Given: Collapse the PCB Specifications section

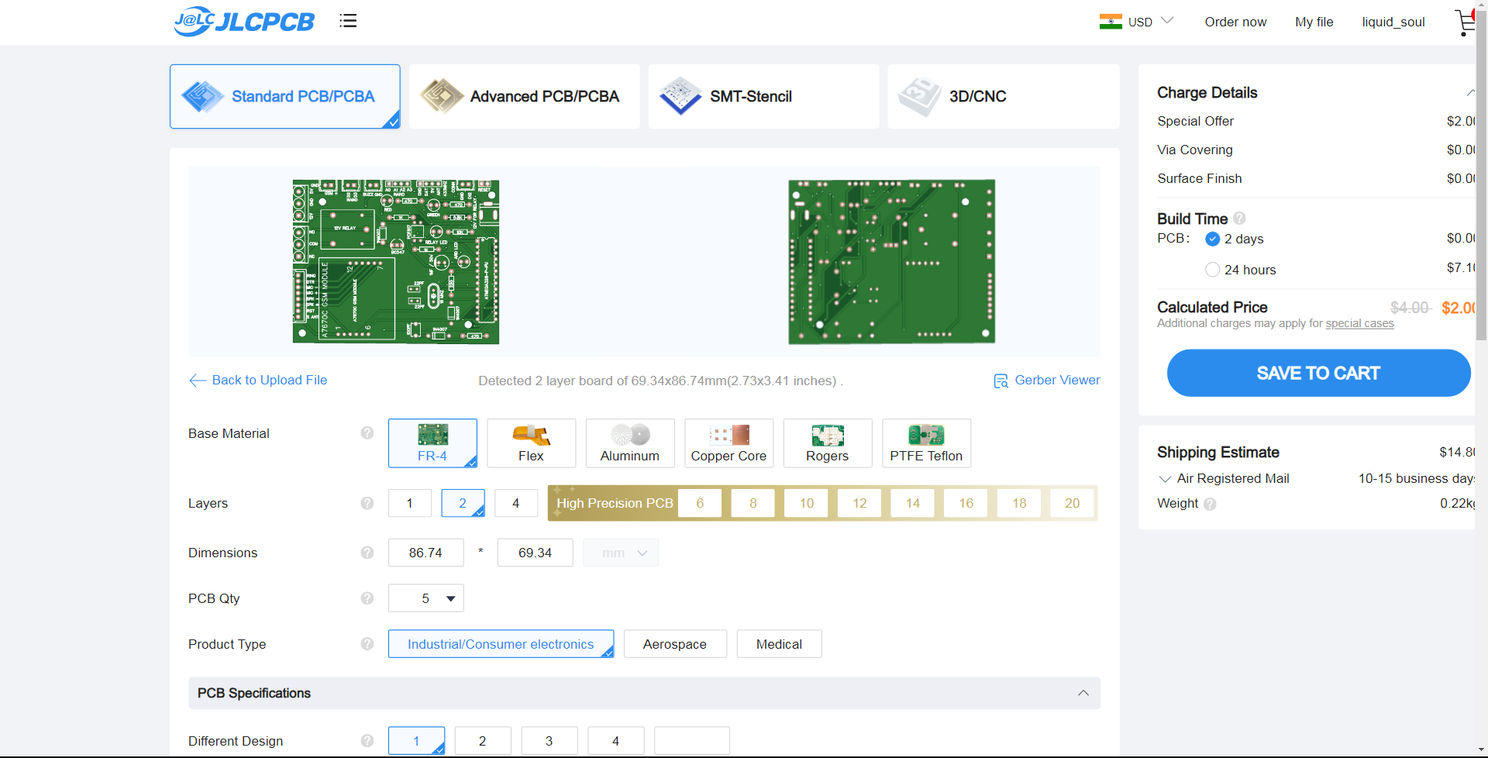Looking at the screenshot, I should click(x=1083, y=693).
